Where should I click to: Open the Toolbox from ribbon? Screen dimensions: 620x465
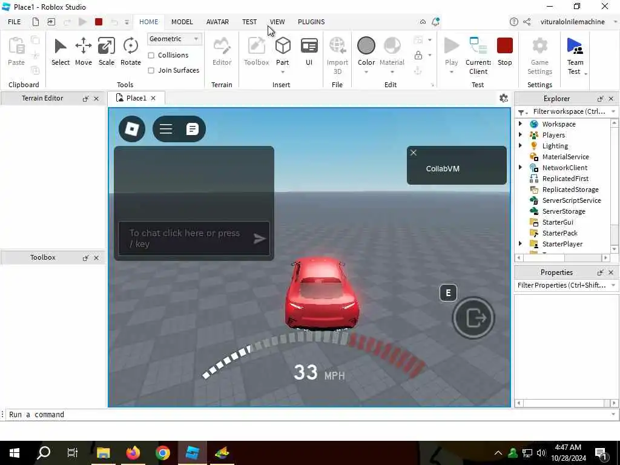(x=256, y=51)
